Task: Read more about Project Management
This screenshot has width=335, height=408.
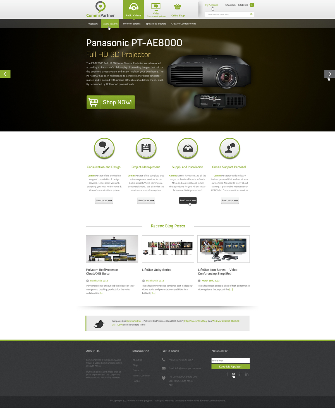Action: (x=146, y=201)
